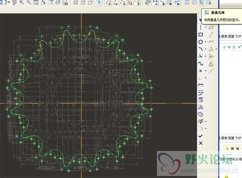The width and height of the screenshot is (242, 178).
Task: Expand the arc tool flyout arrow
Action: coord(206,49)
